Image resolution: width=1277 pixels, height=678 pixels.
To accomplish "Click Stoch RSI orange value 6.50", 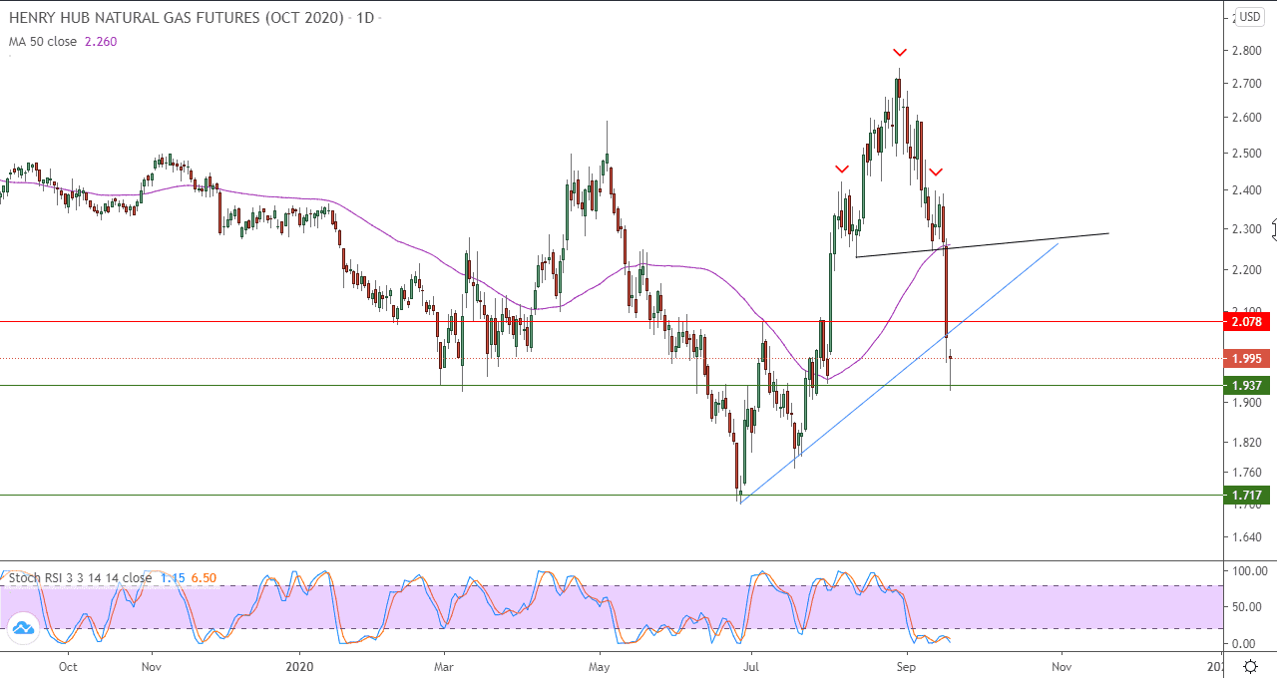I will pyautogui.click(x=203, y=577).
